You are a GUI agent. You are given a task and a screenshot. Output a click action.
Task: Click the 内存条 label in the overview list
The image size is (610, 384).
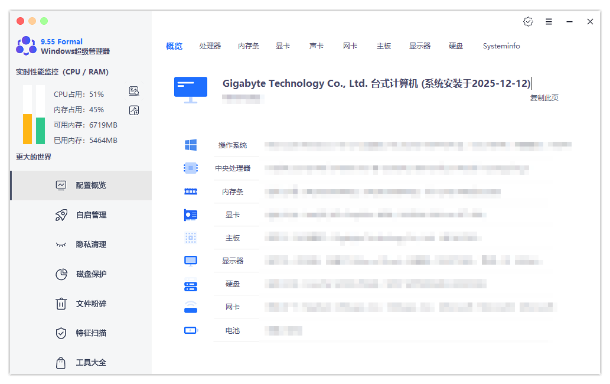click(x=233, y=192)
